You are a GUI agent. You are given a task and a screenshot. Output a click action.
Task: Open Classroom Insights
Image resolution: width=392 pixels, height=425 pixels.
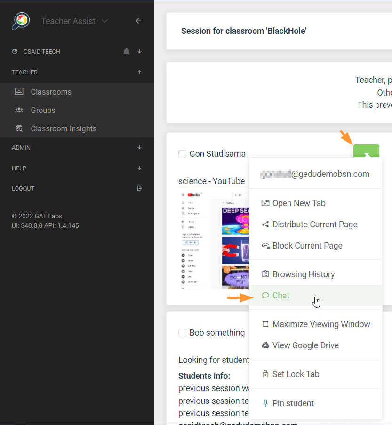pos(77,128)
